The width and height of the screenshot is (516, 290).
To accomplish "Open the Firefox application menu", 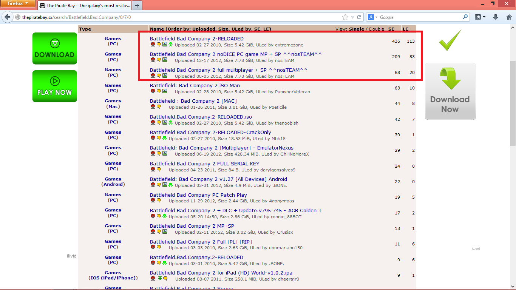I will [18, 4].
